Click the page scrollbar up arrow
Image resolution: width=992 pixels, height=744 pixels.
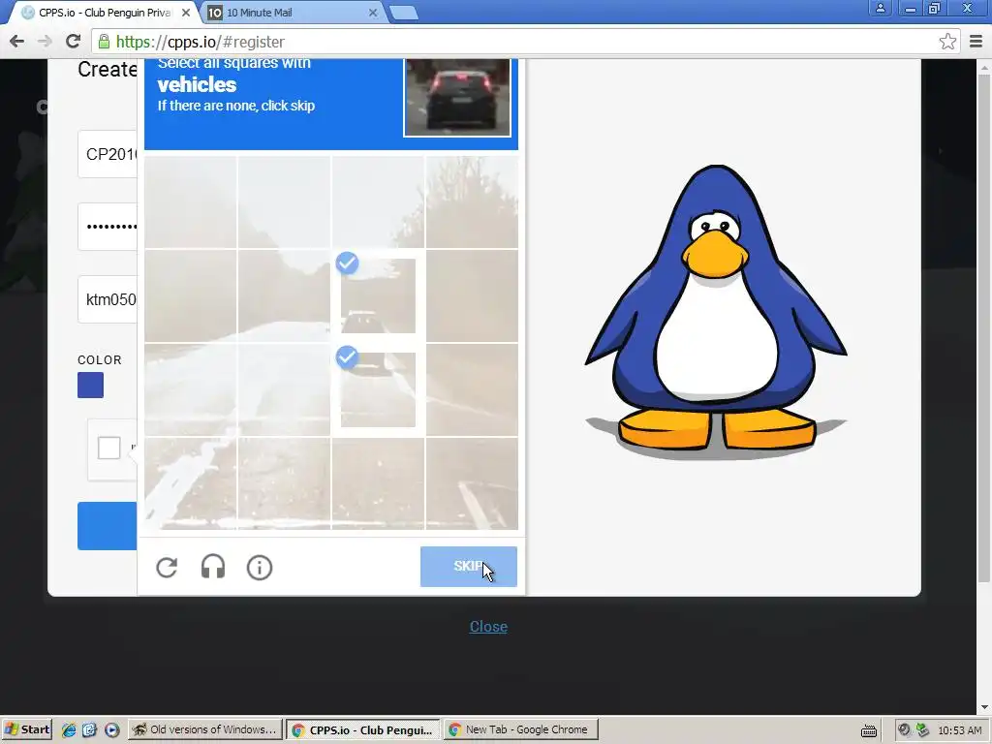click(985, 68)
